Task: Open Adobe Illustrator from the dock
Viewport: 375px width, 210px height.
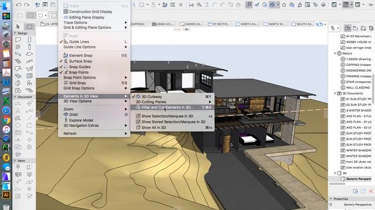Action: (x=6, y=195)
